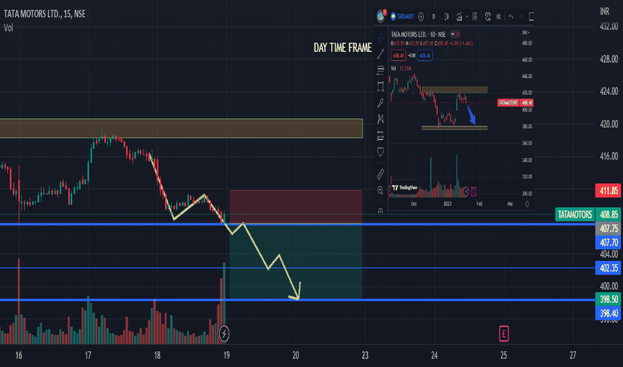Select the green profit zone of short position
623x367 pixels.
[x=295, y=262]
